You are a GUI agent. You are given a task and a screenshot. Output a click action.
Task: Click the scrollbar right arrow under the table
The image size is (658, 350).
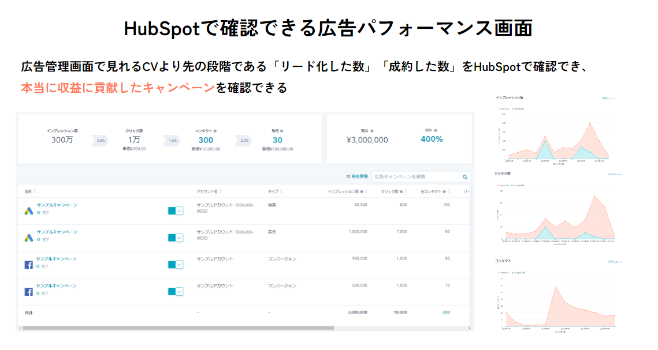pyautogui.click(x=470, y=328)
